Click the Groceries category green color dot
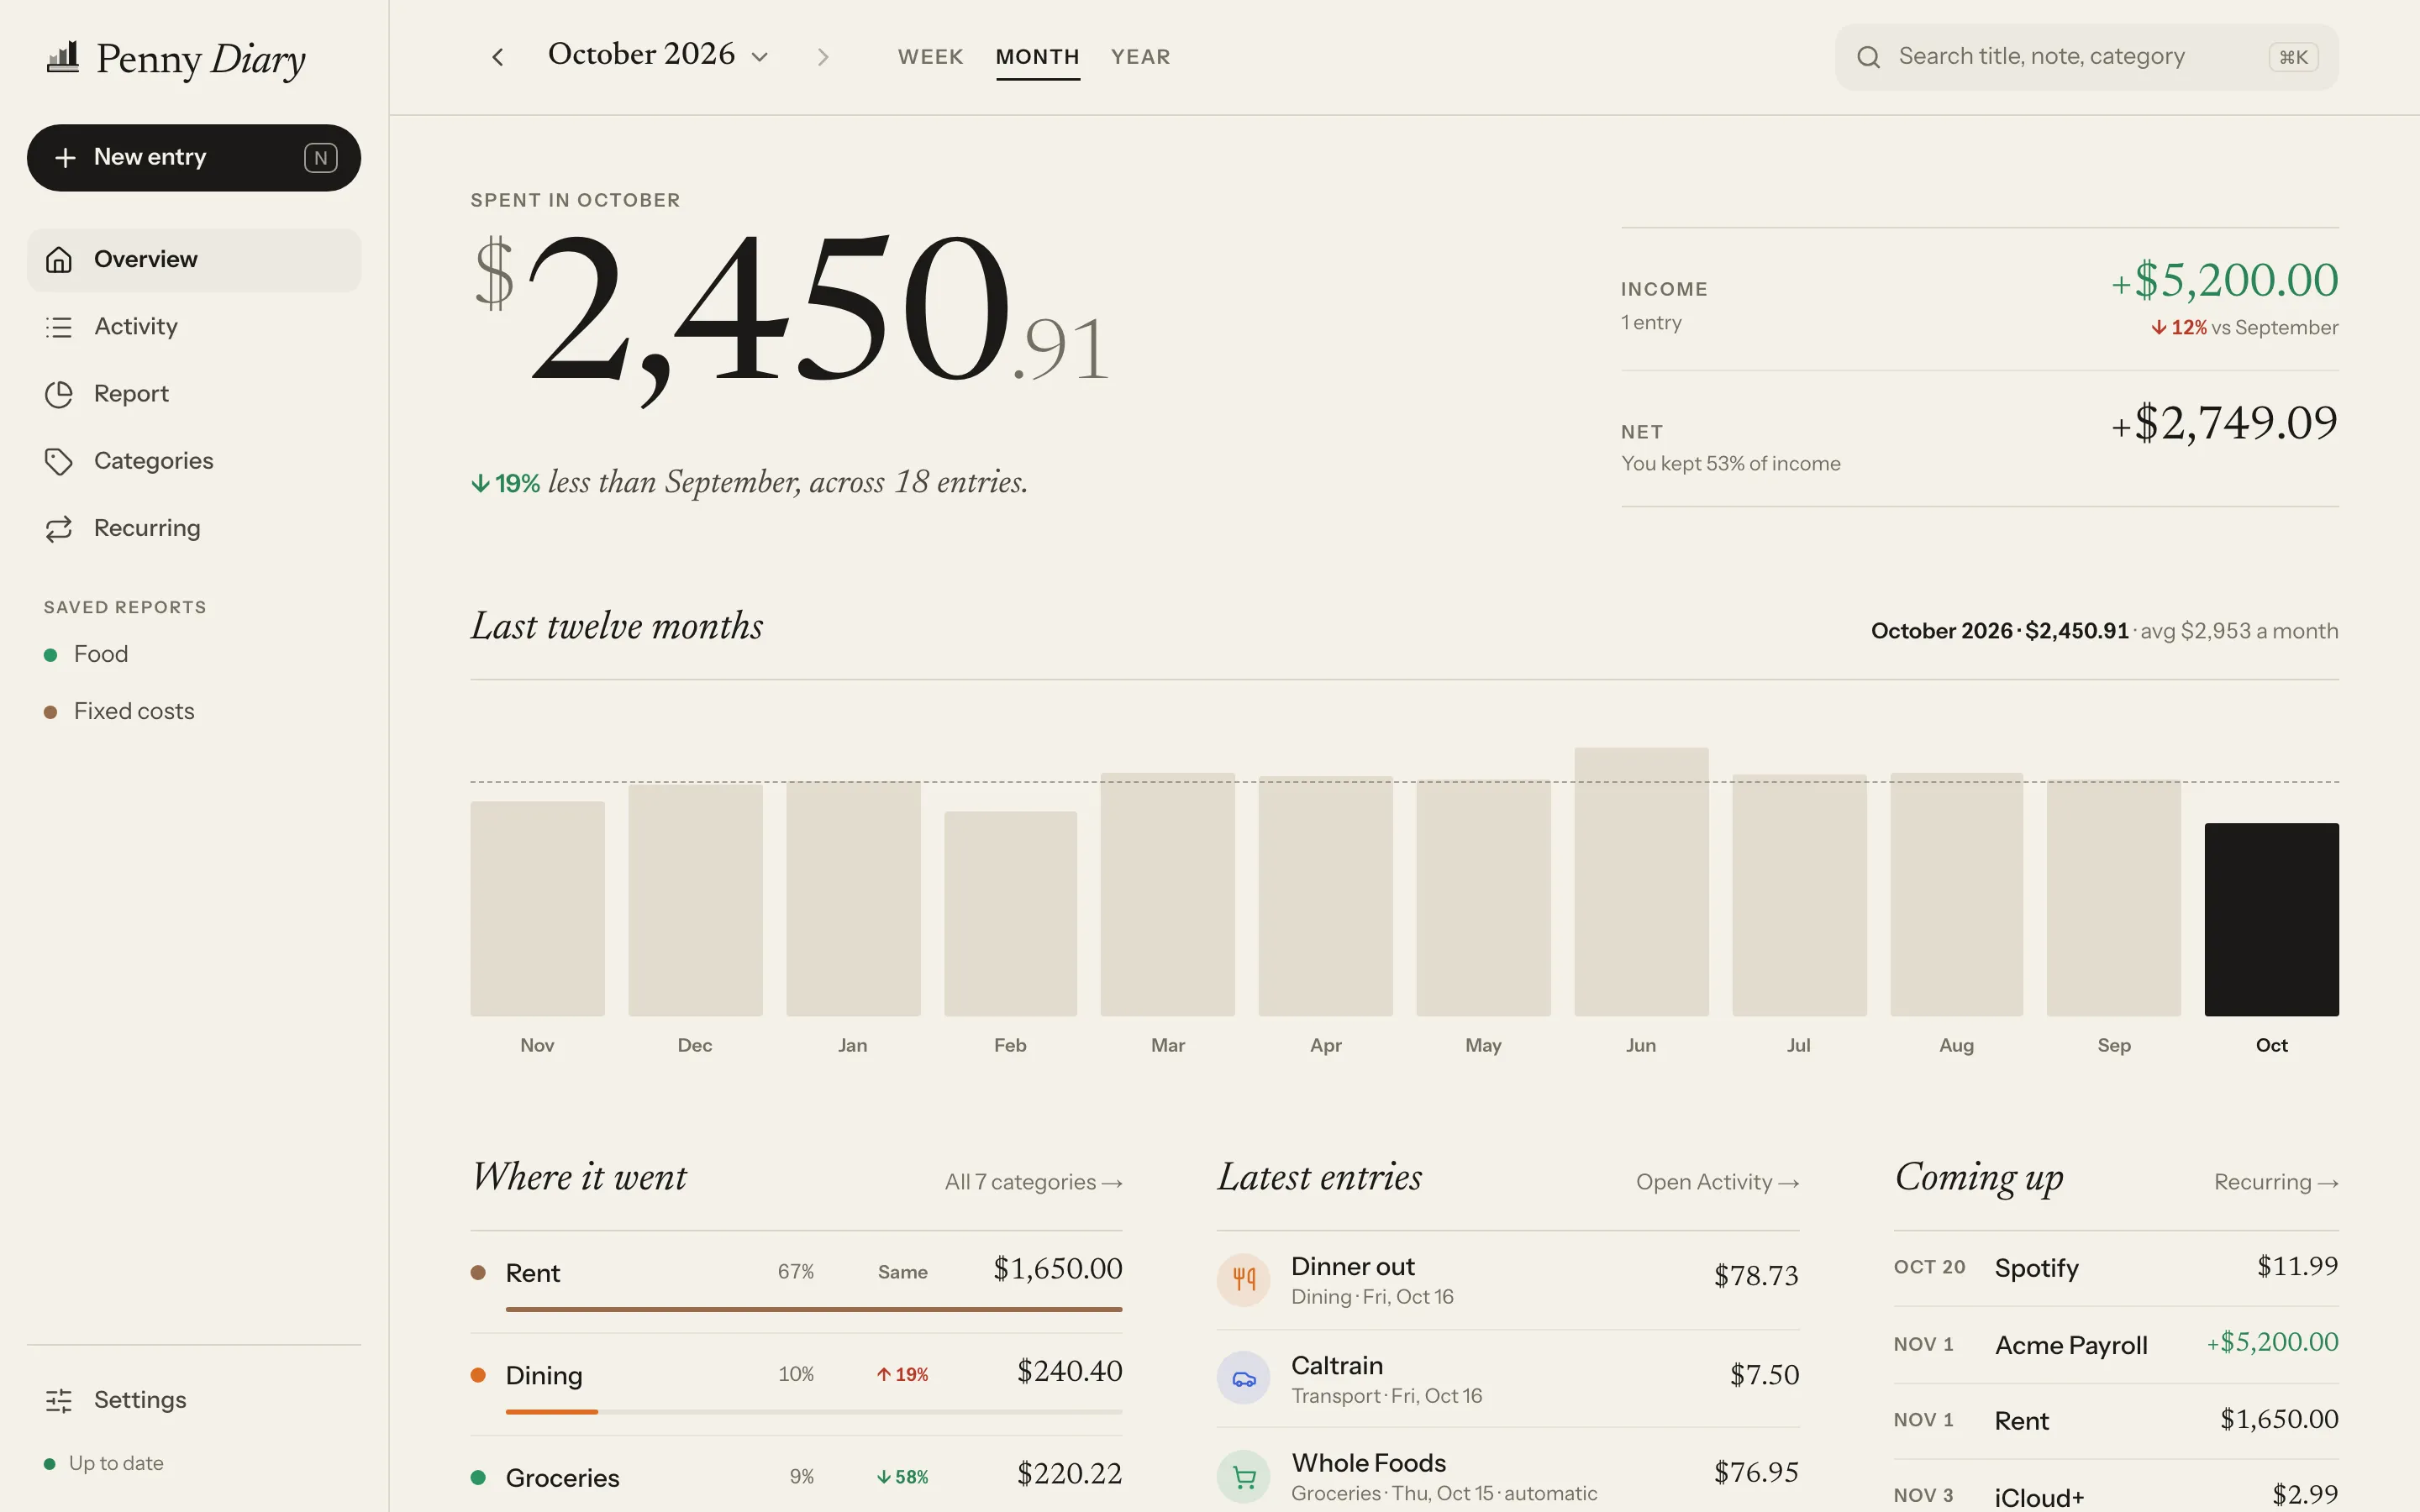 click(x=478, y=1478)
